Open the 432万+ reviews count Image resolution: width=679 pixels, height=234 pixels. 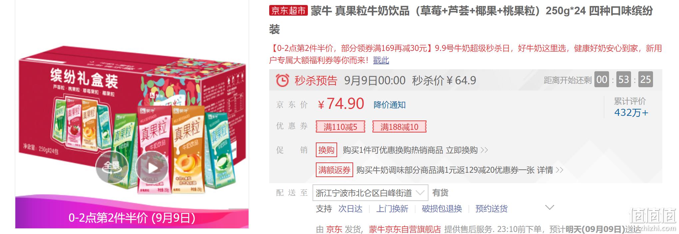click(x=631, y=113)
